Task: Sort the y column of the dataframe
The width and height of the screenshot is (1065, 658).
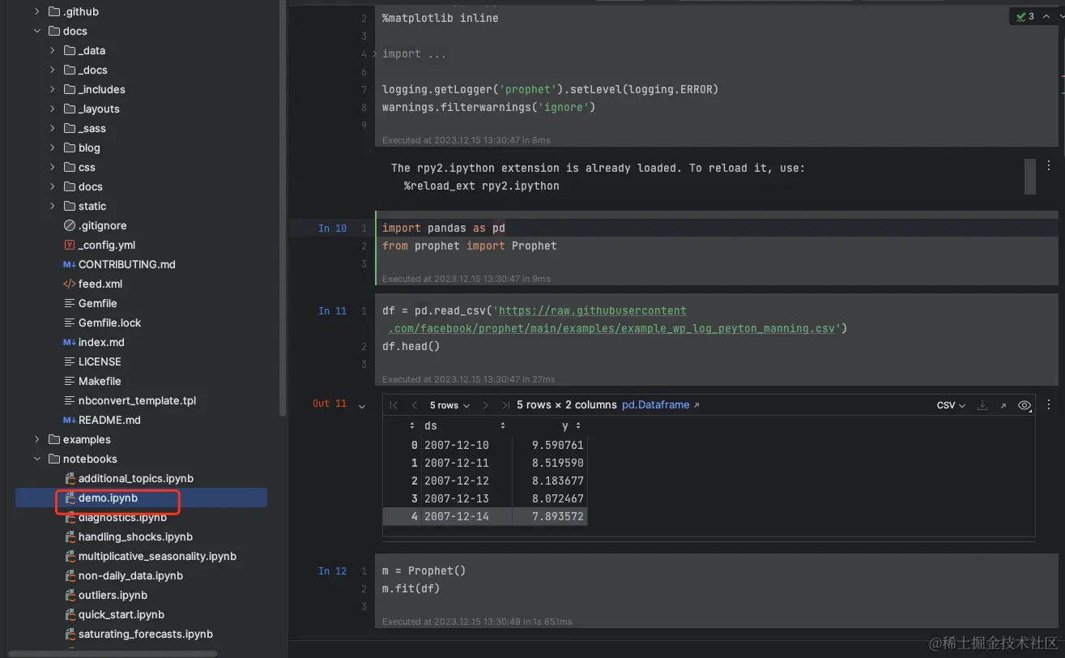Action: point(578,425)
